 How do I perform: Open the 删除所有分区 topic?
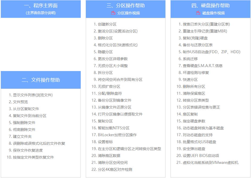(x=194, y=86)
